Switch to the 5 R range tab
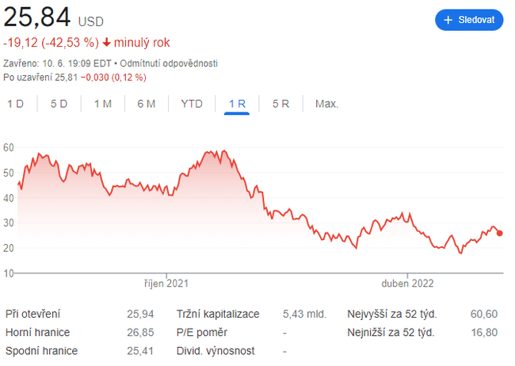The width and height of the screenshot is (515, 366). (280, 104)
